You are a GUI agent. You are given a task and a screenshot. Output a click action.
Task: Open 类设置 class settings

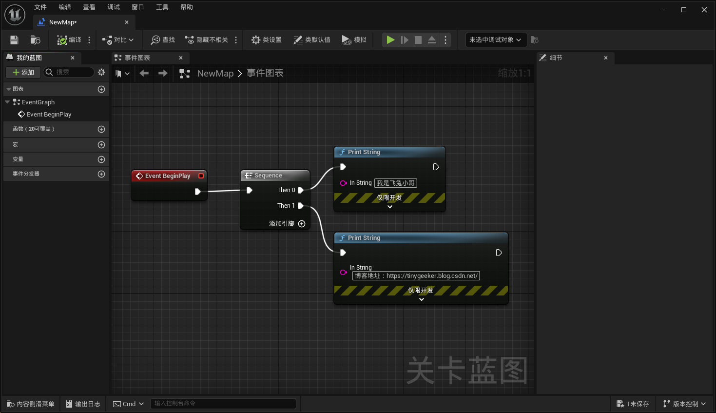(266, 40)
